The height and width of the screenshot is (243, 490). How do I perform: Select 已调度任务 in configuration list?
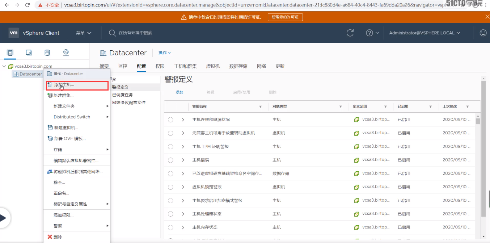(122, 95)
